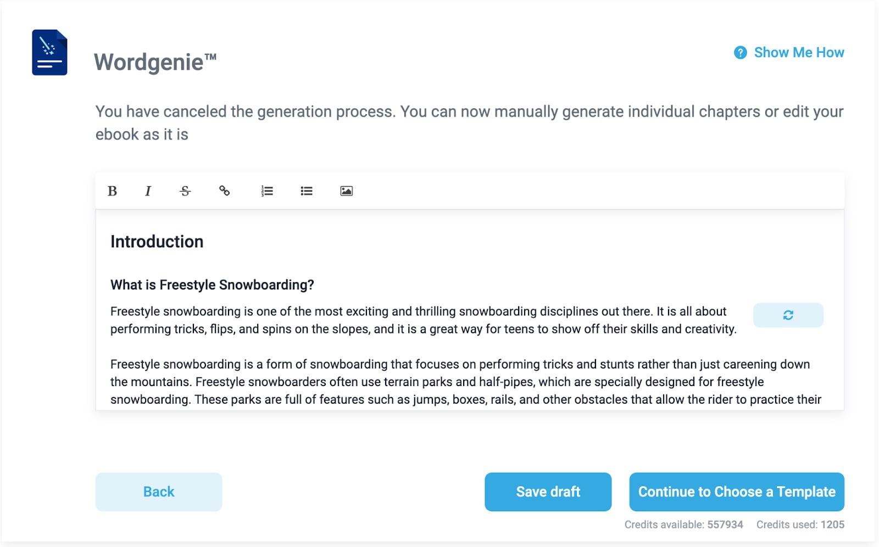Save the ebook draft

tap(547, 492)
